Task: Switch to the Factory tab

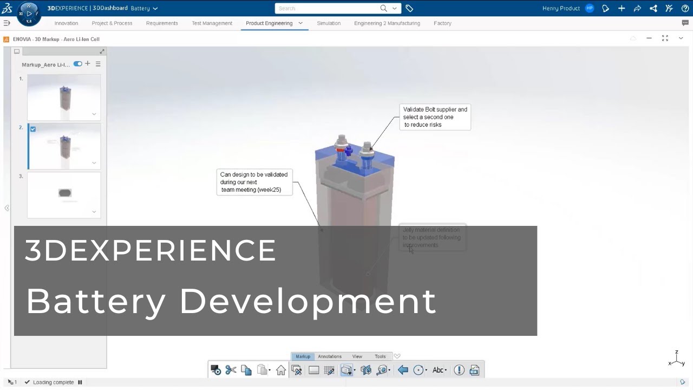Action: pos(442,23)
